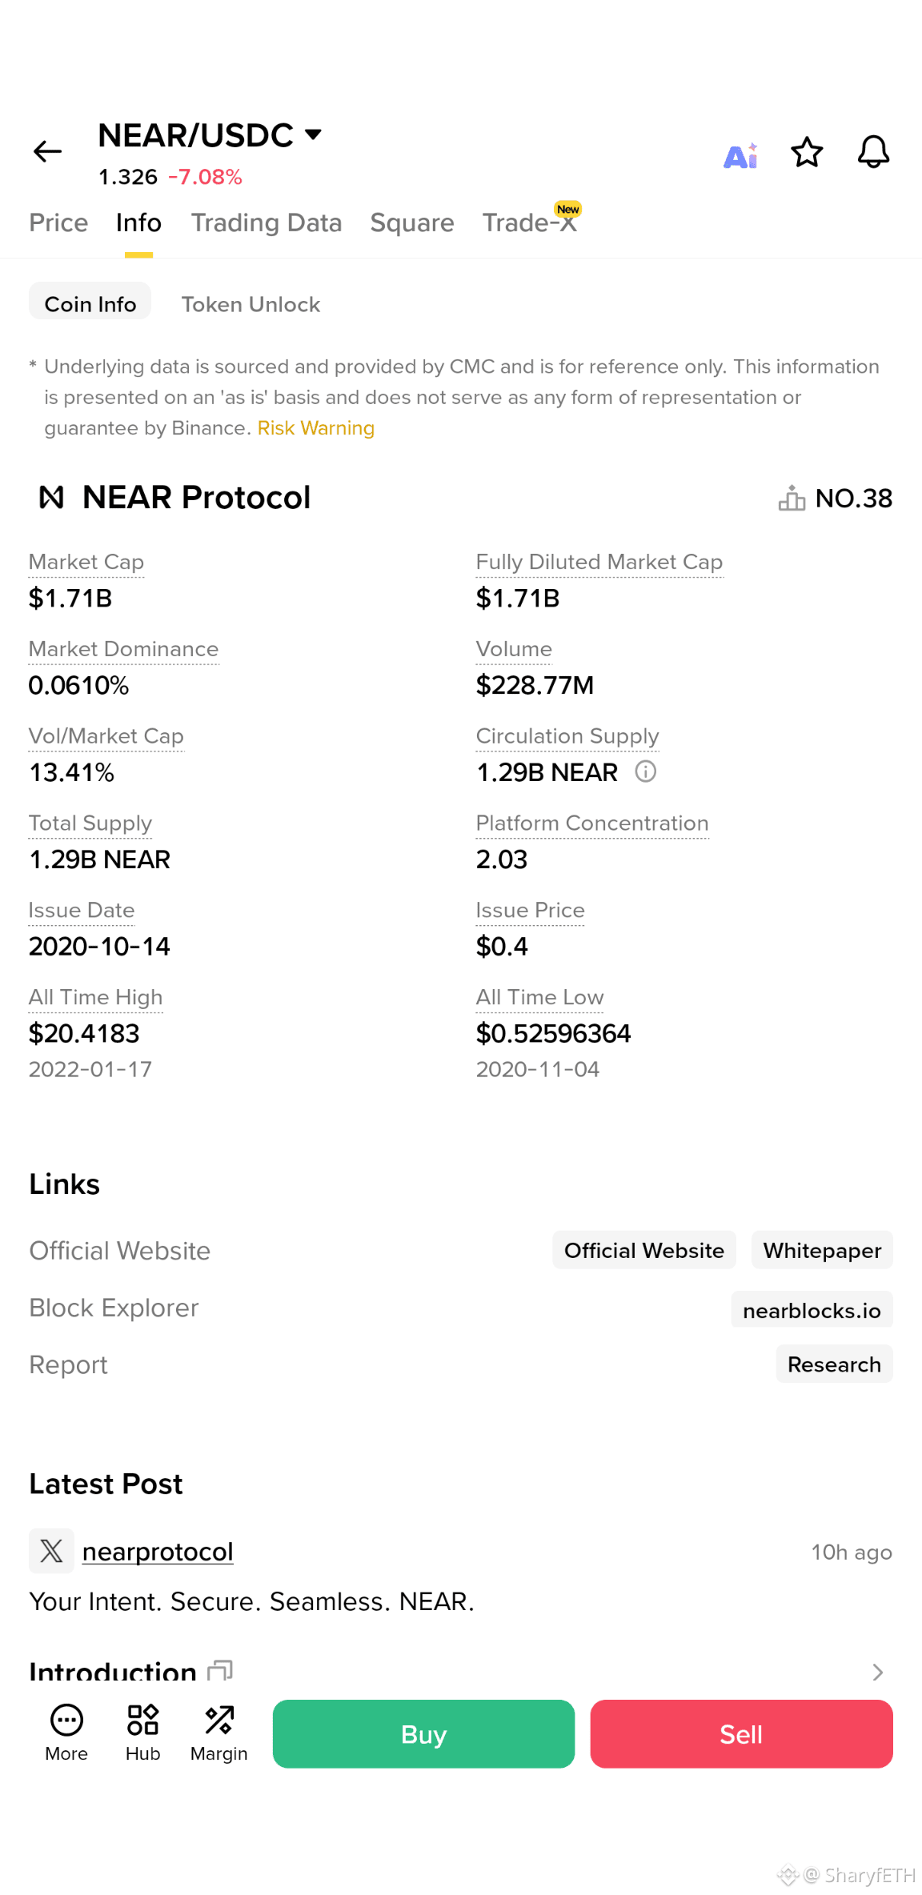
Task: Select the Coin Info pill
Action: coord(90,304)
